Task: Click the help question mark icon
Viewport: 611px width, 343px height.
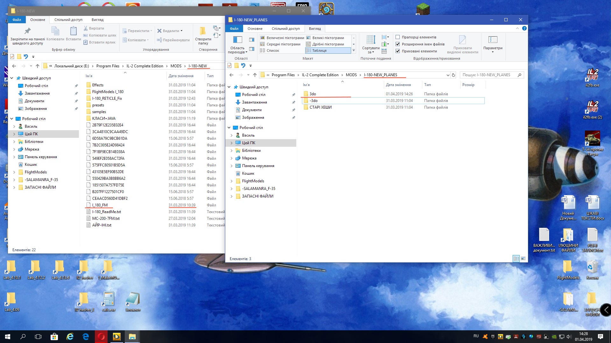Action: (x=524, y=29)
